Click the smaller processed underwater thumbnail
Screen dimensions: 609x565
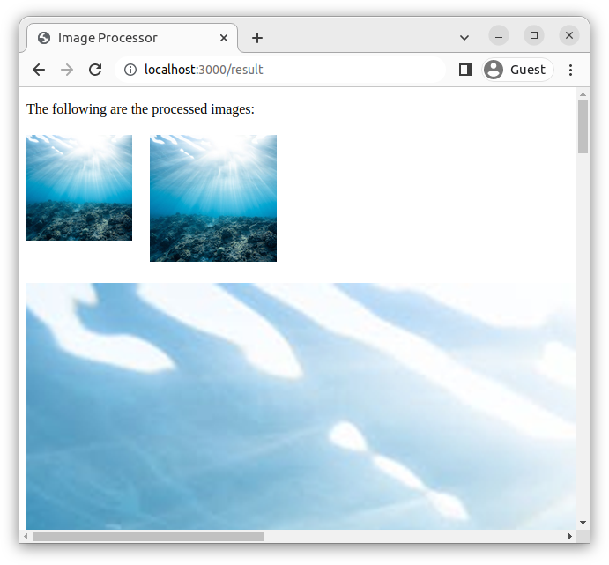tap(79, 188)
